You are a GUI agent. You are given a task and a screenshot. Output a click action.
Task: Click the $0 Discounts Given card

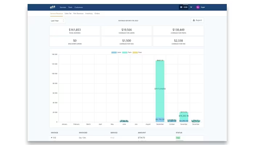pos(75,42)
